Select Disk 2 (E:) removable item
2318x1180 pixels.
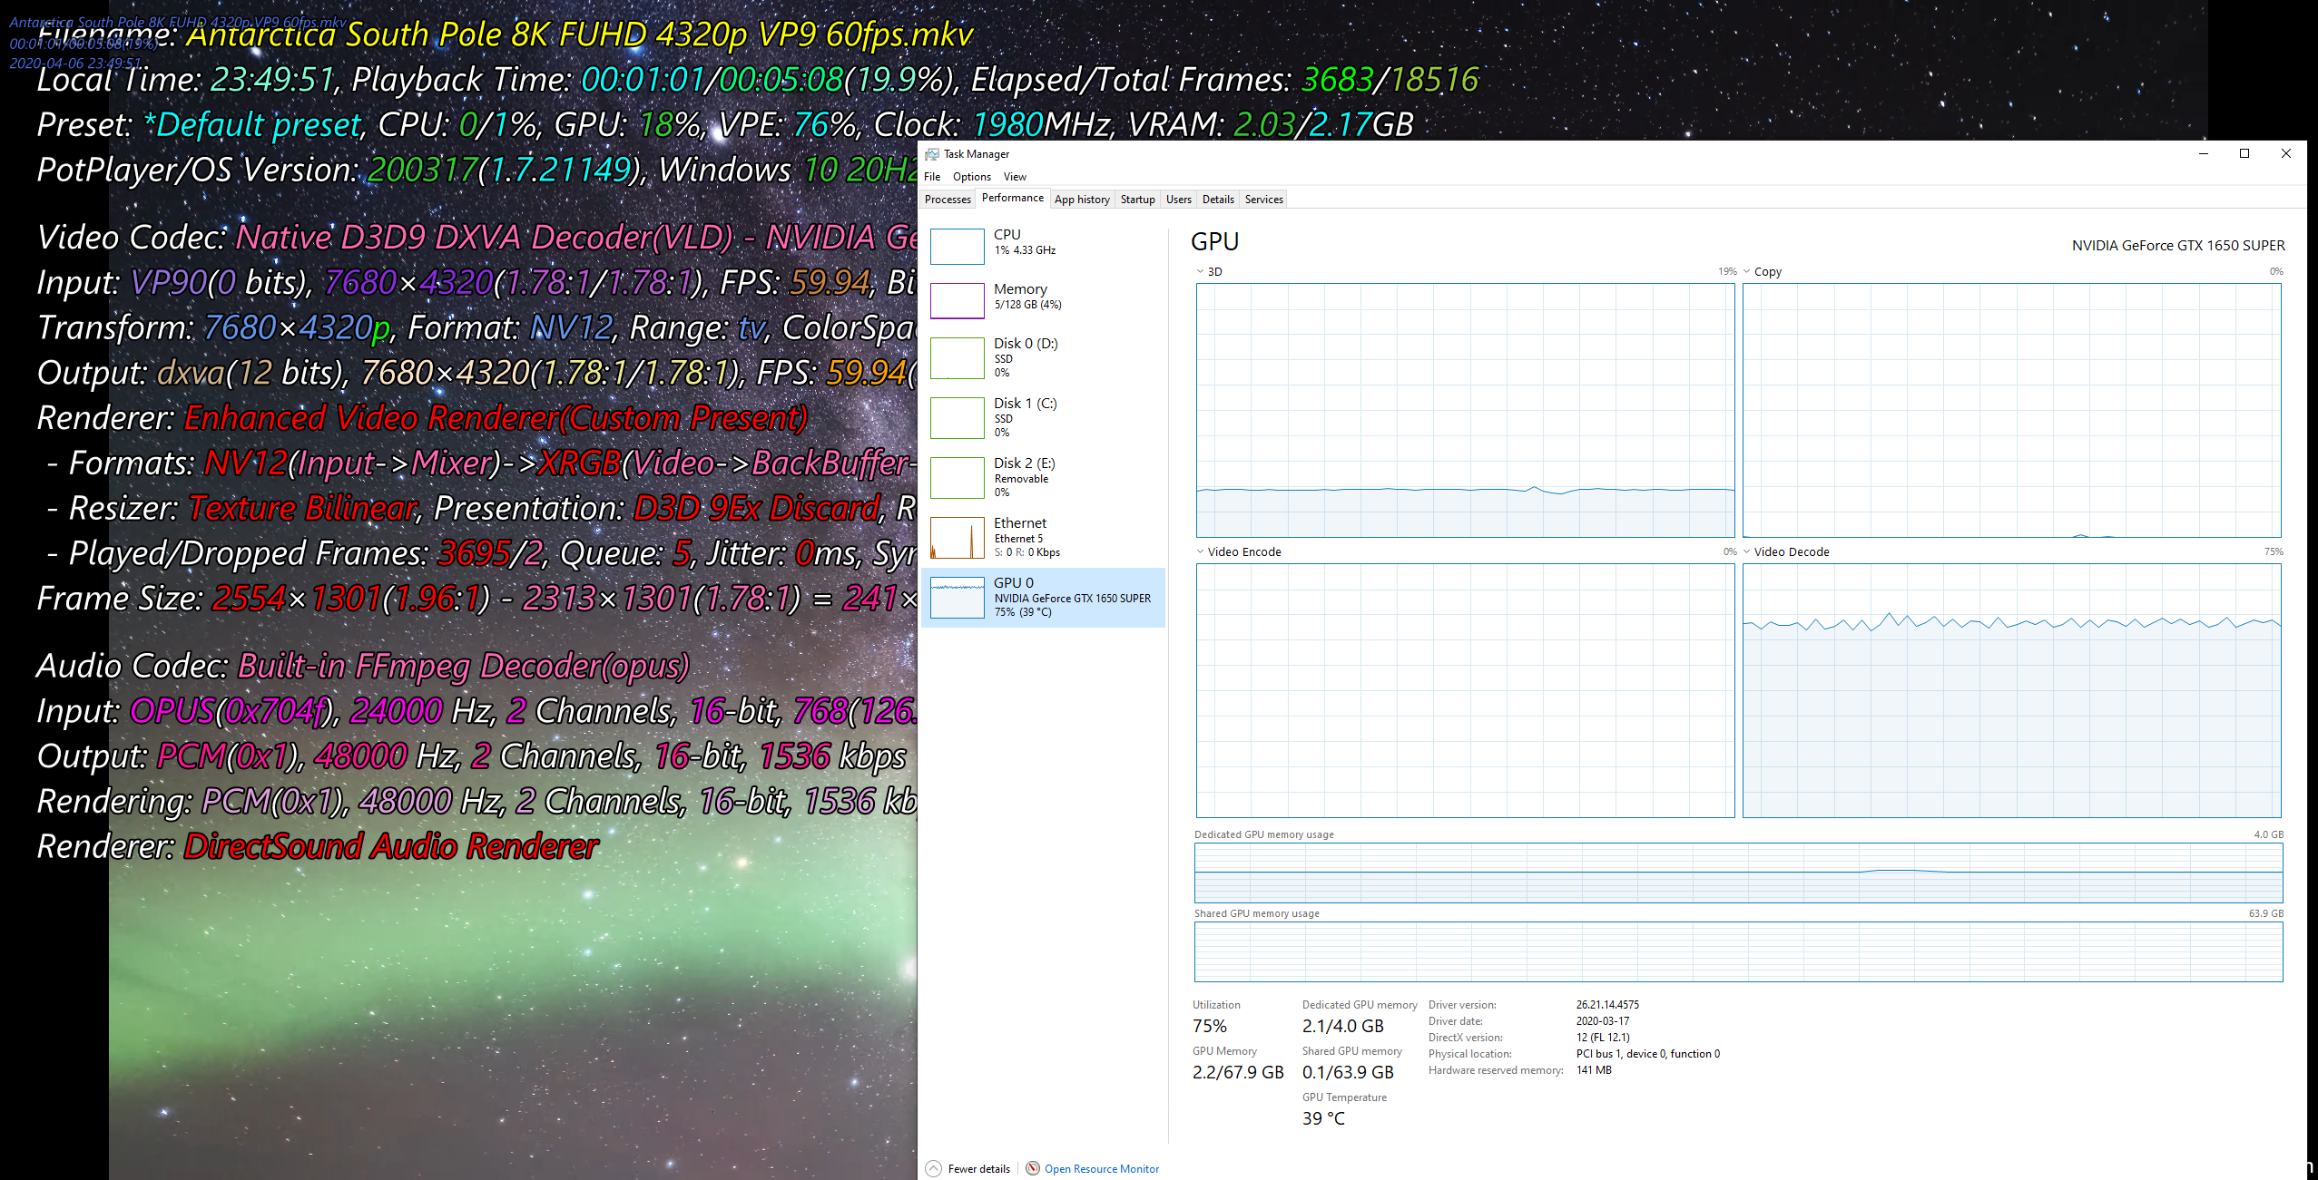pyautogui.click(x=1044, y=477)
